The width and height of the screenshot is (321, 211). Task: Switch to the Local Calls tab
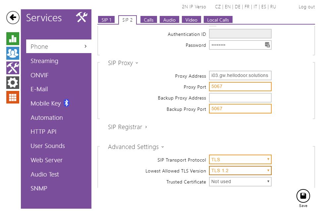[x=218, y=20]
